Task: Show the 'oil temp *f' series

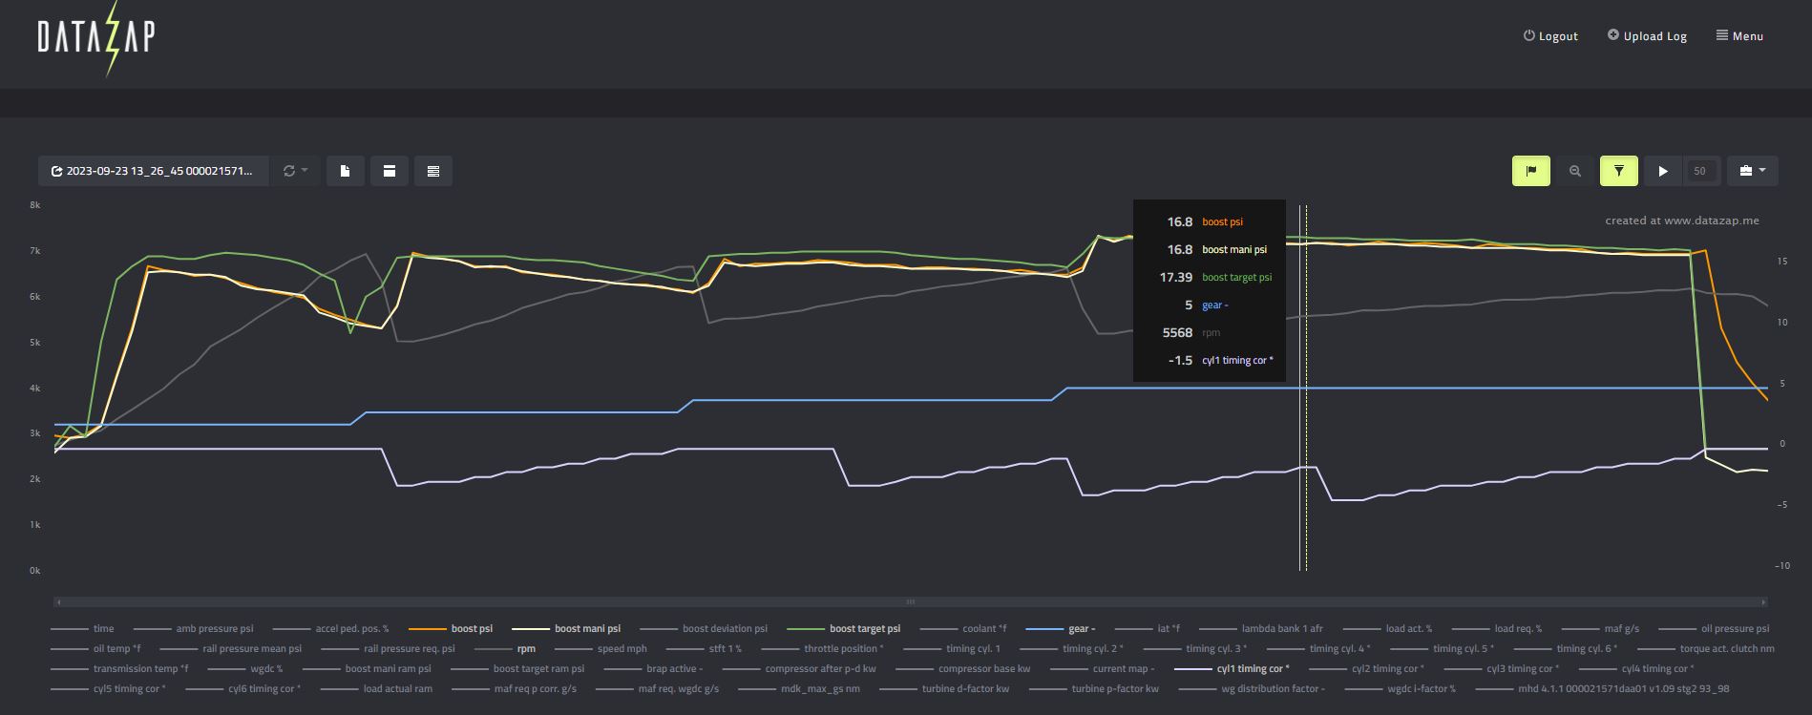Action: coord(95,649)
